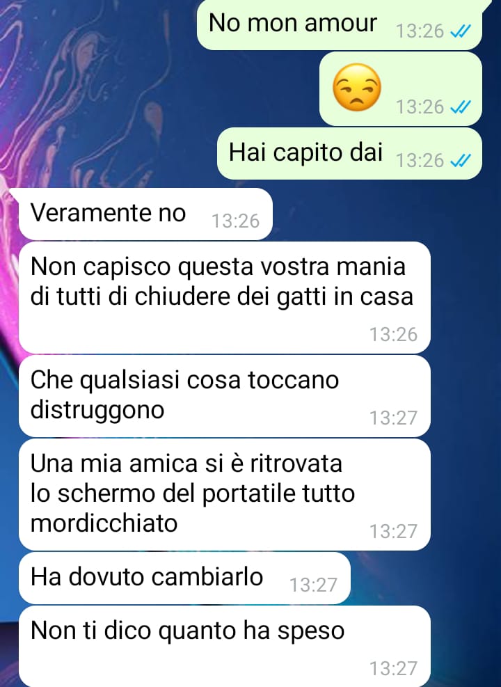This screenshot has height=687, width=501.
Task: Tap the 'Hai capito dai' sent message
Action: tap(349, 153)
